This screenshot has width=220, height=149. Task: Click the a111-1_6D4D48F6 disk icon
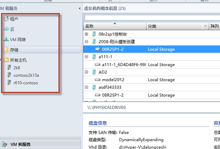click(x=98, y=65)
